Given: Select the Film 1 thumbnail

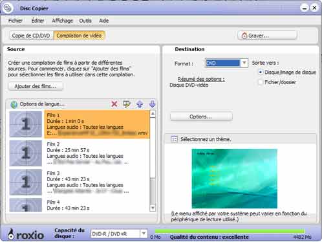Looking at the screenshot, I should coord(26,124).
